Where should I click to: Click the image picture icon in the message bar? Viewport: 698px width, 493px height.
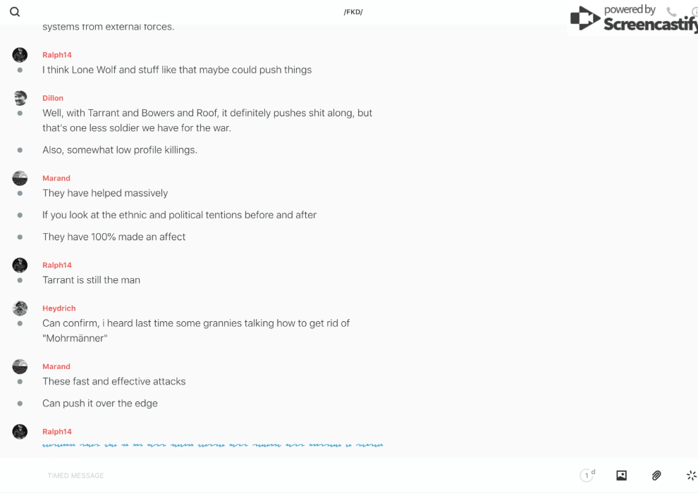[x=621, y=475]
